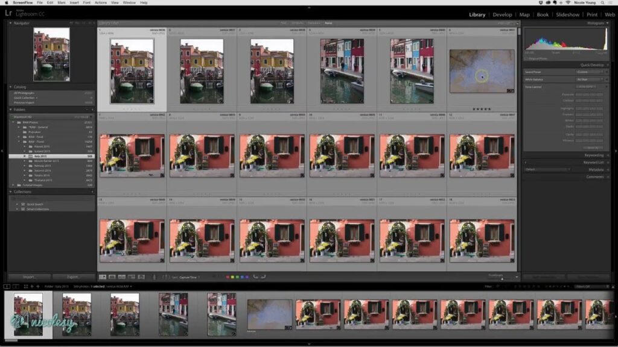Screen dimensions: 618x347
Task: Apply the red color label swatch
Action: pyautogui.click(x=227, y=277)
